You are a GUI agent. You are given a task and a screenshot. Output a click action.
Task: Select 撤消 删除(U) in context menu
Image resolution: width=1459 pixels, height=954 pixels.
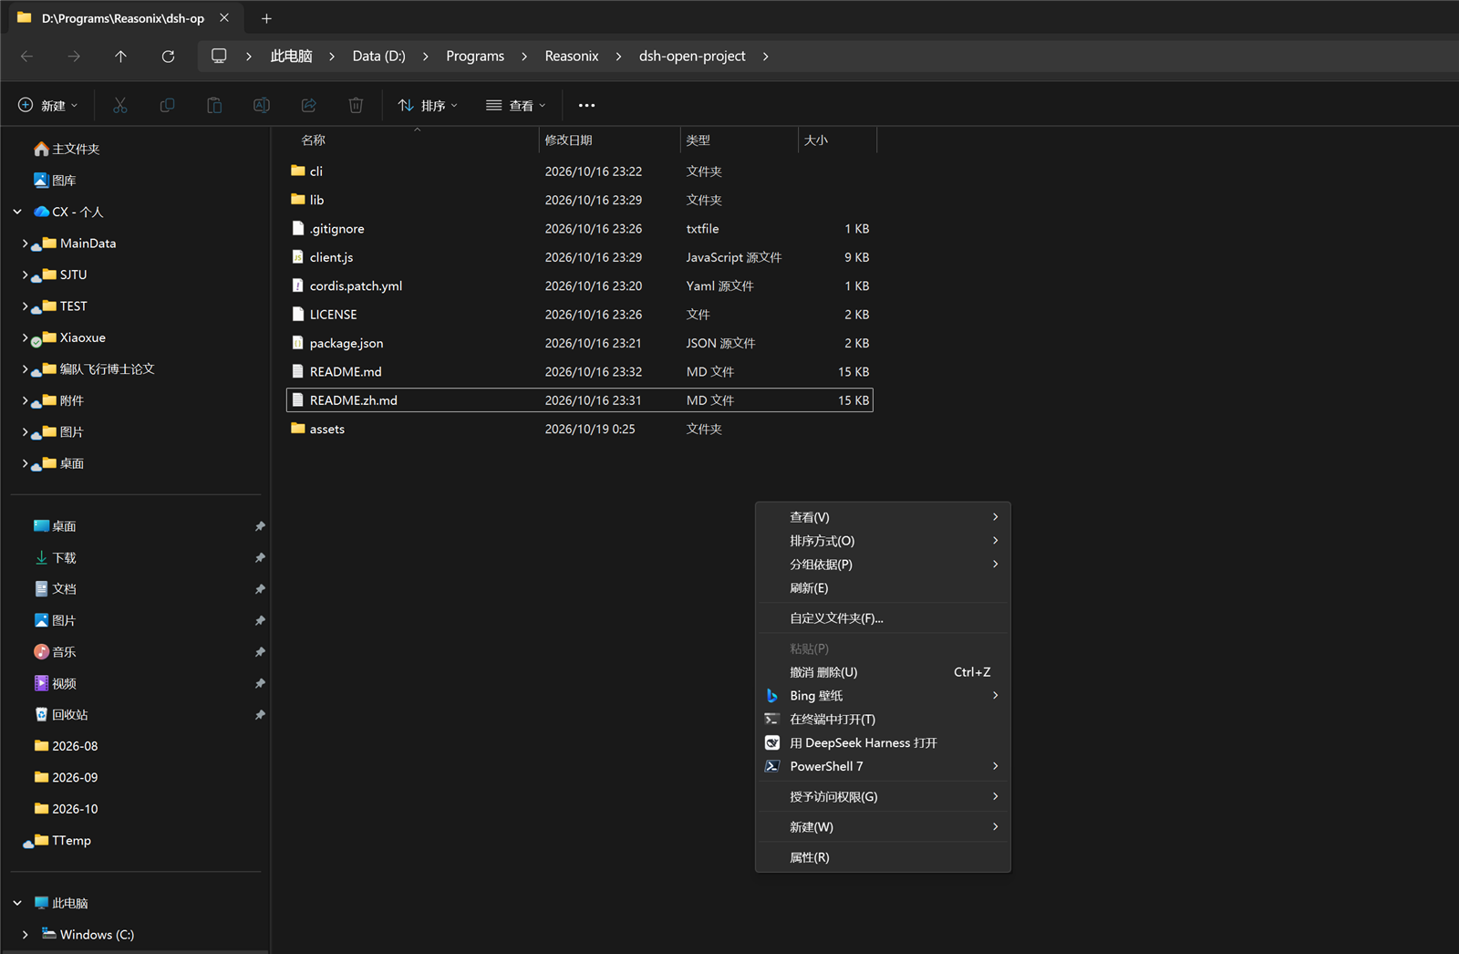pyautogui.click(x=883, y=672)
